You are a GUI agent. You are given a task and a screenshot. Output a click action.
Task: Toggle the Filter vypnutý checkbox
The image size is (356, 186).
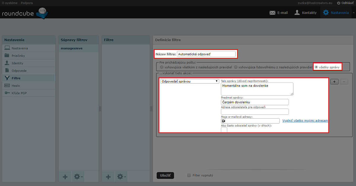(x=189, y=175)
